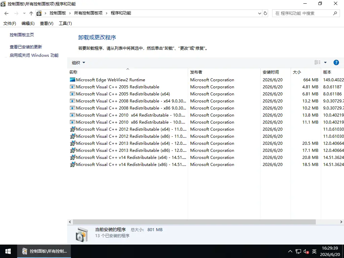Open 查看已安装的更新 link
The width and height of the screenshot is (344, 258).
[26, 47]
